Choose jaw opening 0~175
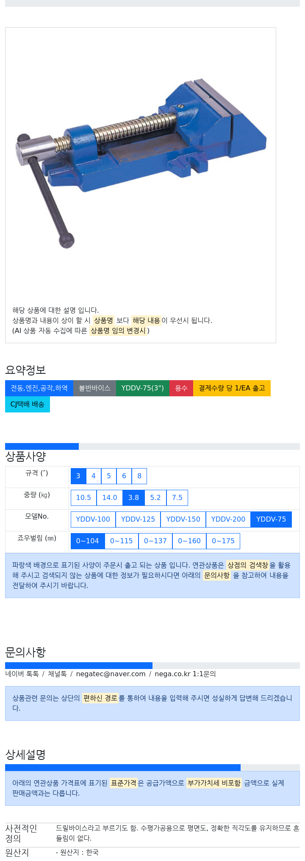Image resolution: width=305 pixels, height=861 pixels. 223,541
